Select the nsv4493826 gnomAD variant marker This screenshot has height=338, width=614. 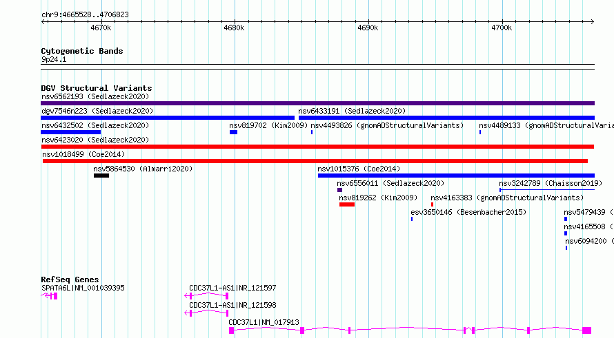[312, 132]
